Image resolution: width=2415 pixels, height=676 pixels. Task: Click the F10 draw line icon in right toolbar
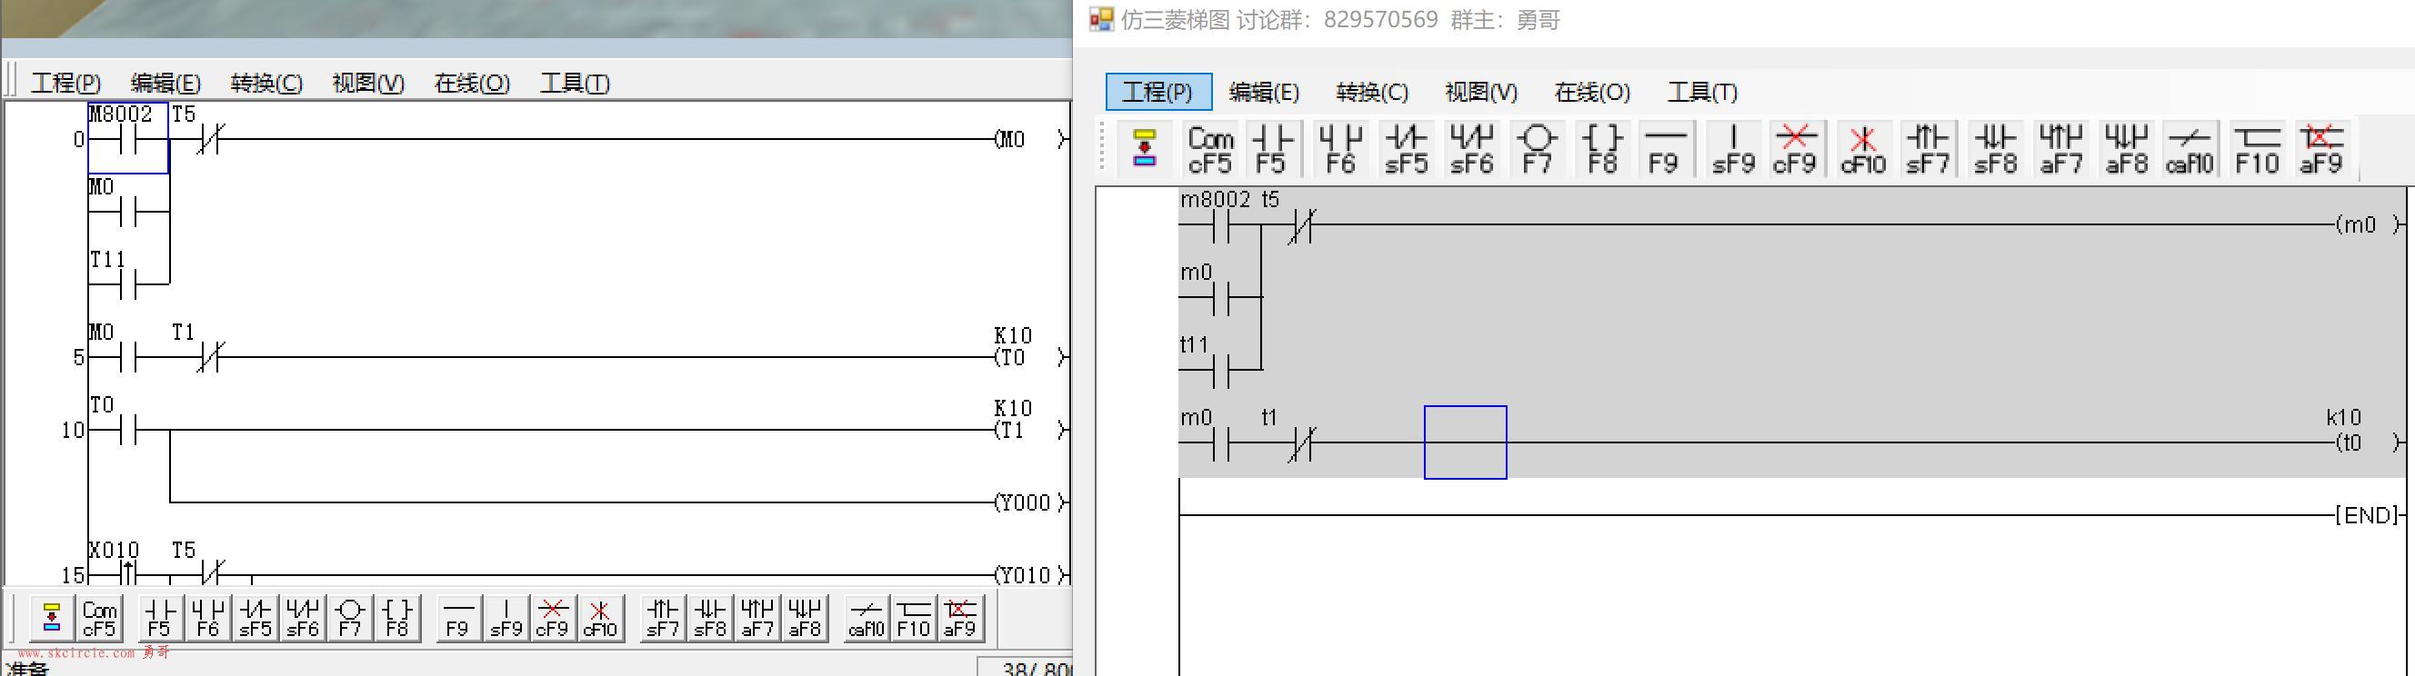(2258, 150)
